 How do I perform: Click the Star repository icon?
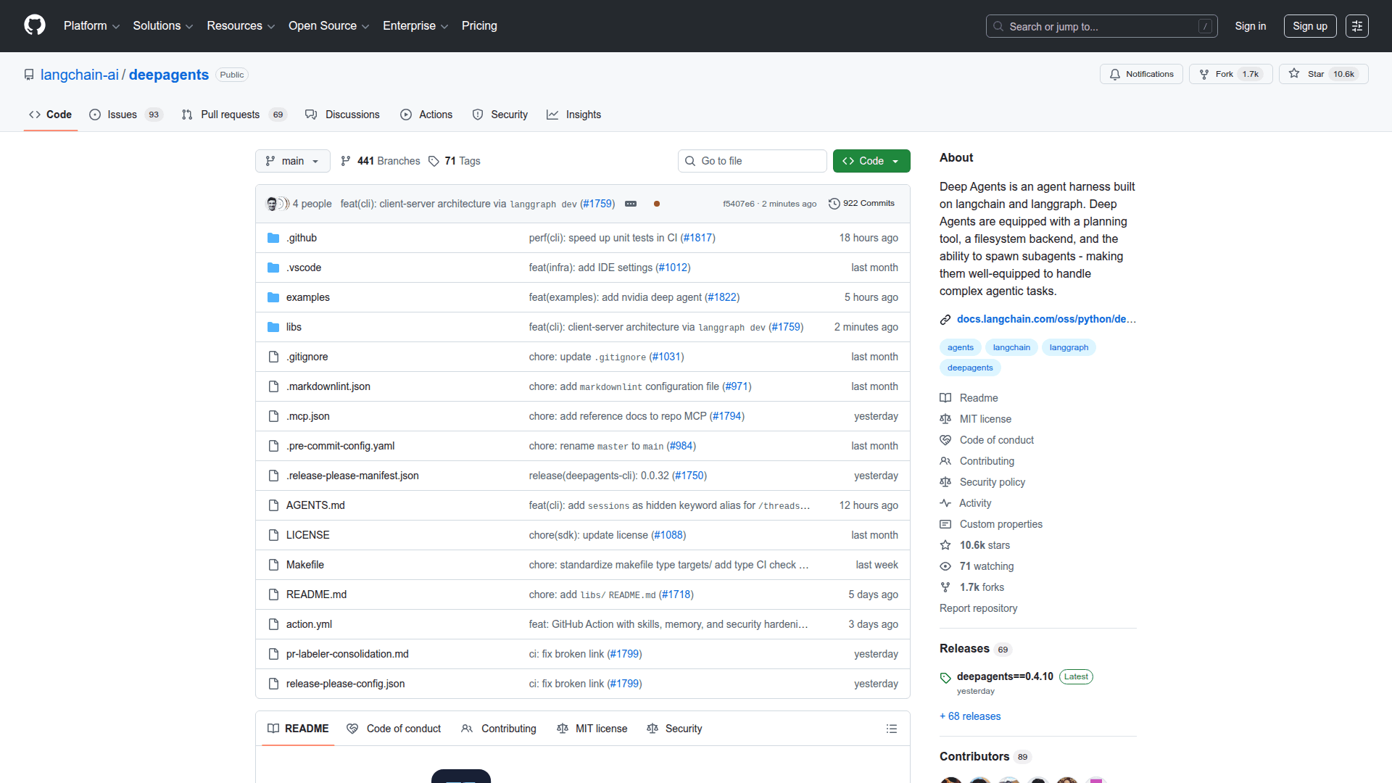coord(1294,74)
